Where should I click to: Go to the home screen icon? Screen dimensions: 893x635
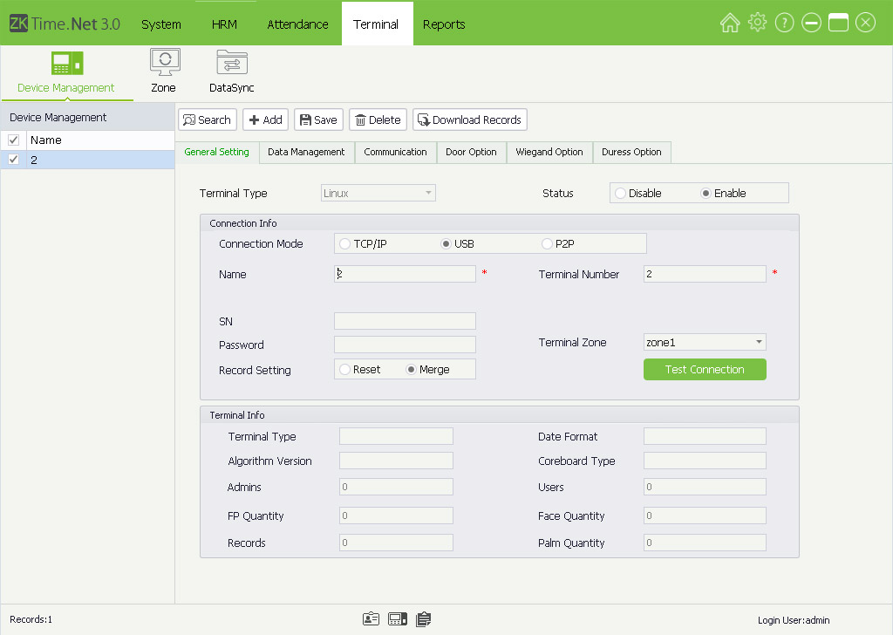tap(730, 24)
